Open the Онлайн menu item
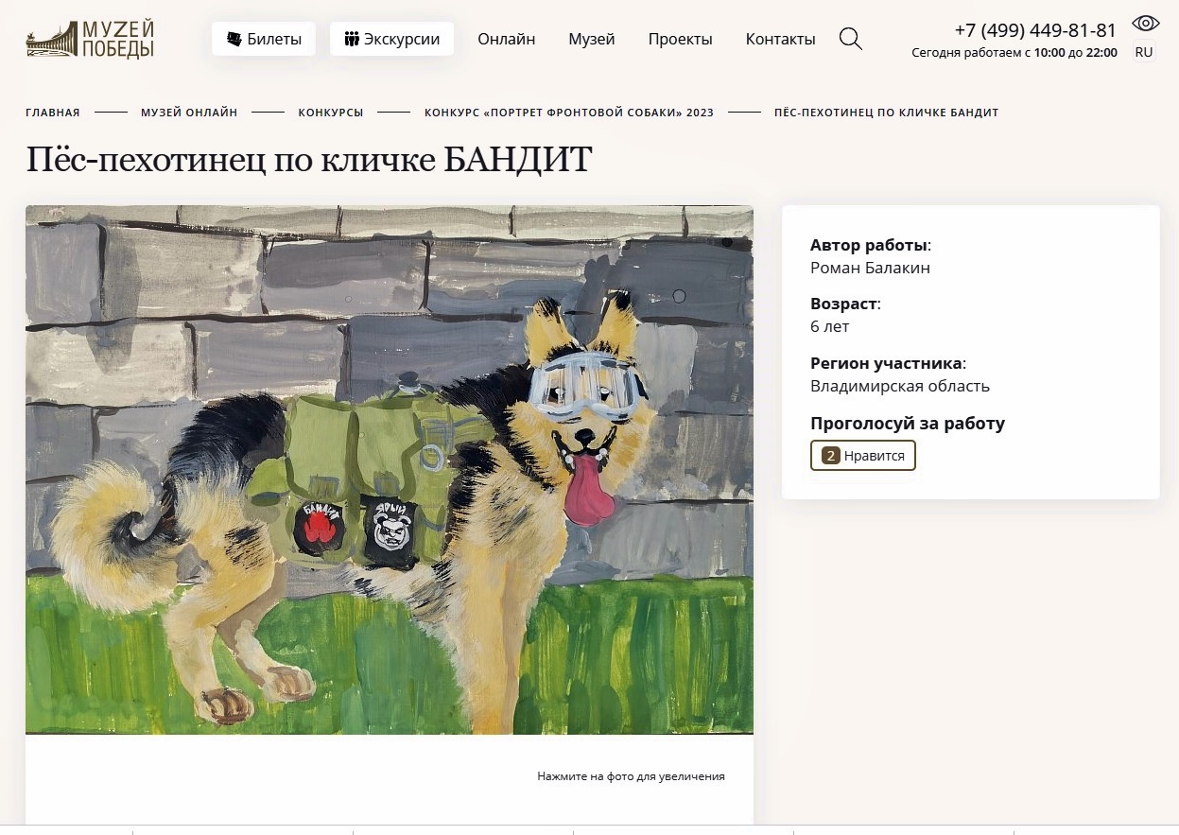Viewport: 1179px width, 835px height. (x=507, y=39)
